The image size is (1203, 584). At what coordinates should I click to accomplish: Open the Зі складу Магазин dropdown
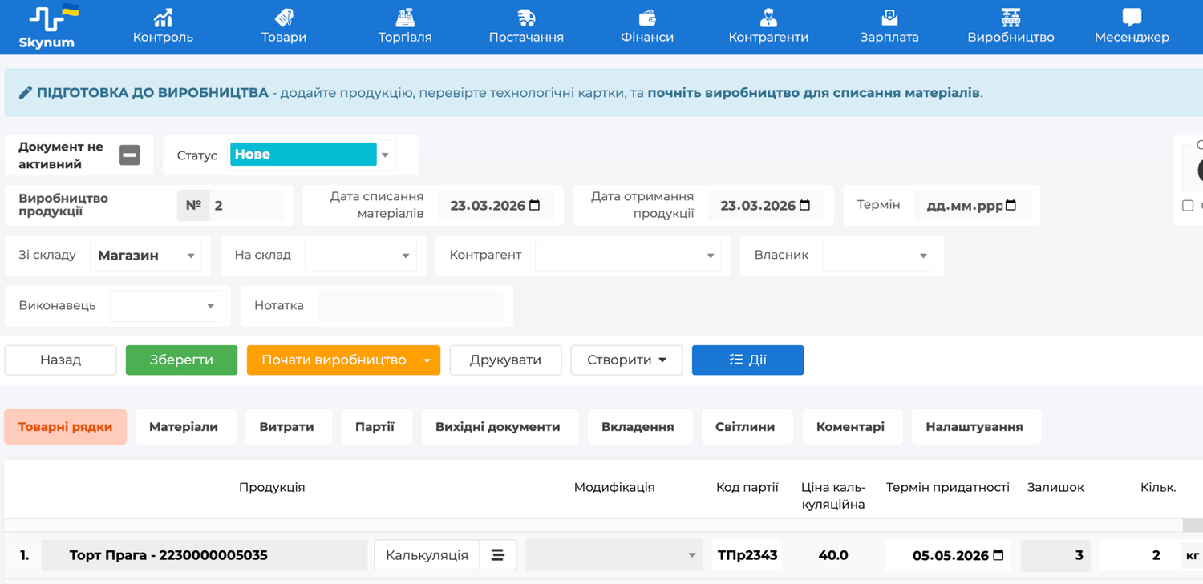pos(146,256)
